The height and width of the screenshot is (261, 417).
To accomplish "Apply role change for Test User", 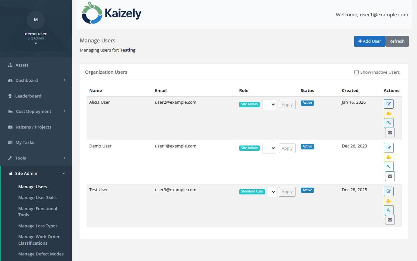I will pyautogui.click(x=287, y=192).
